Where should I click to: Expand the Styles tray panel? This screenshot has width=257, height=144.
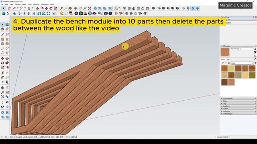pos(239,101)
